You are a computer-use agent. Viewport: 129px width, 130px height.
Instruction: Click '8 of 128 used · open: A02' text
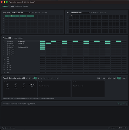tap(39, 13)
